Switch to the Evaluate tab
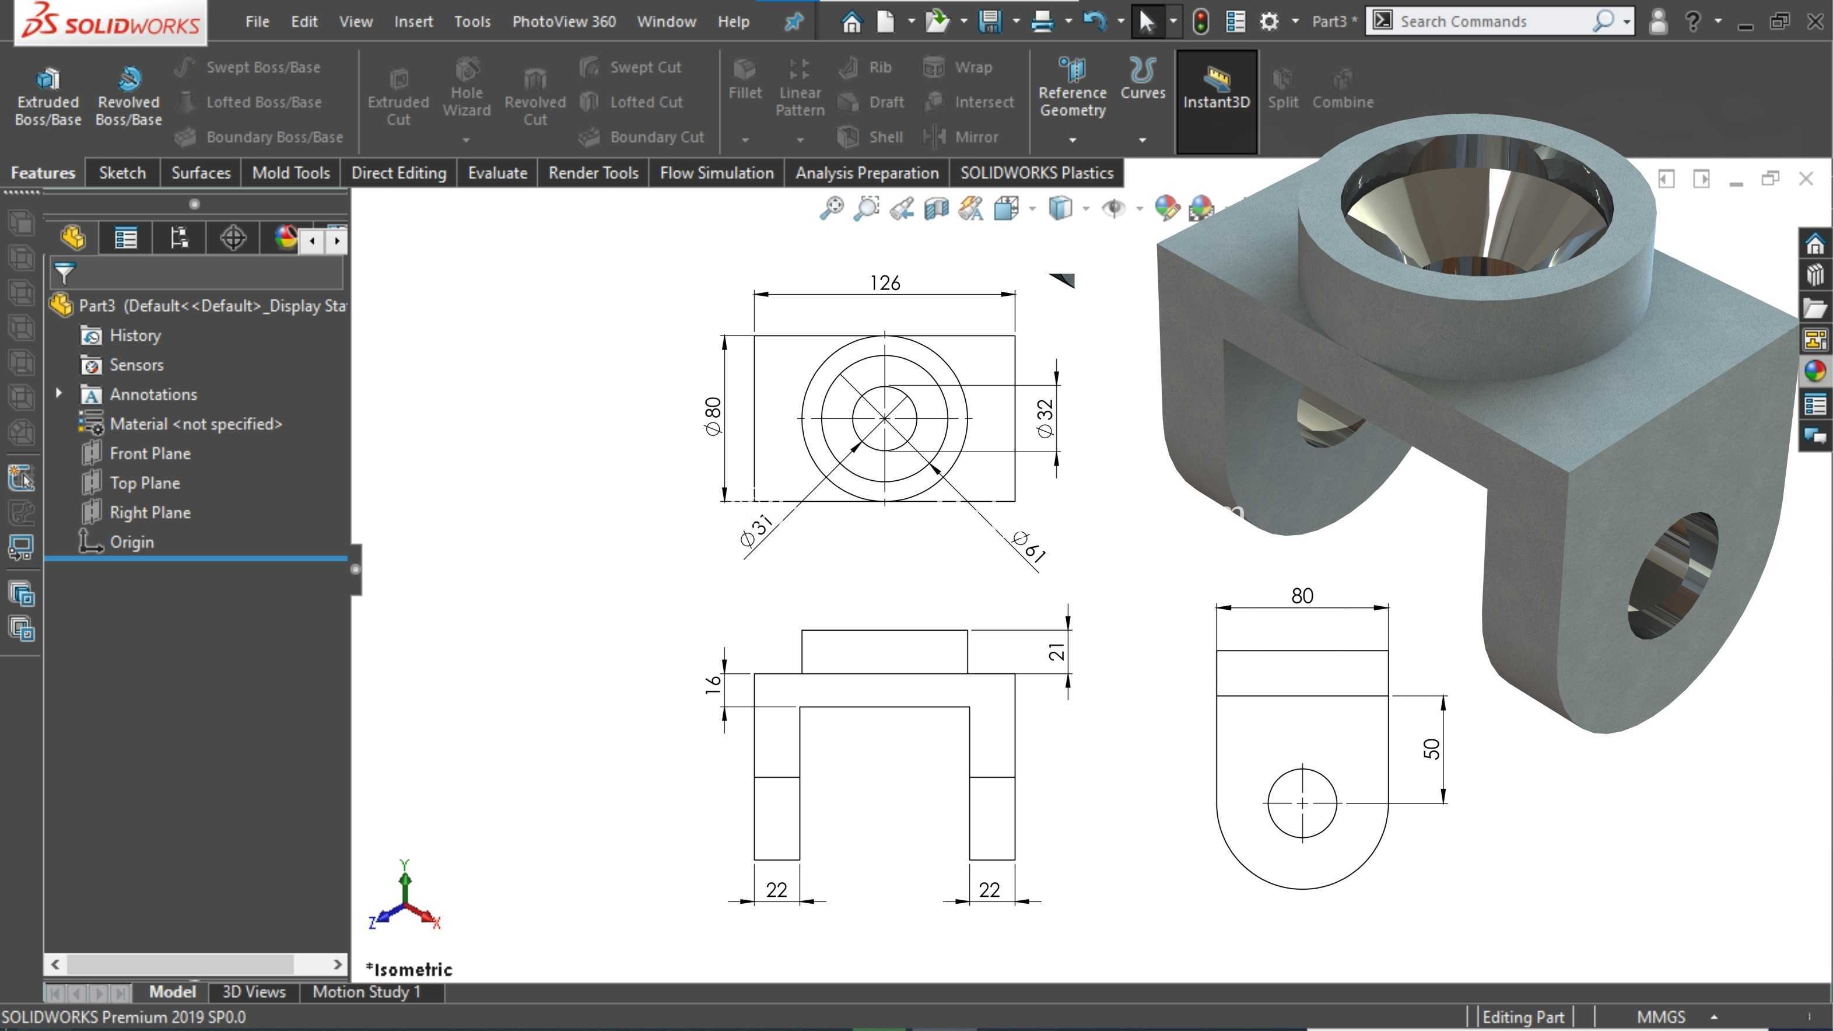The width and height of the screenshot is (1833, 1031). [x=497, y=173]
